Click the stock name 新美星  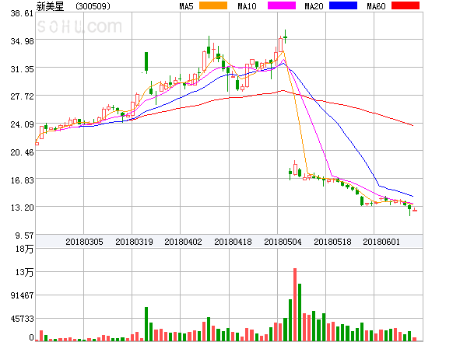(x=50, y=6)
